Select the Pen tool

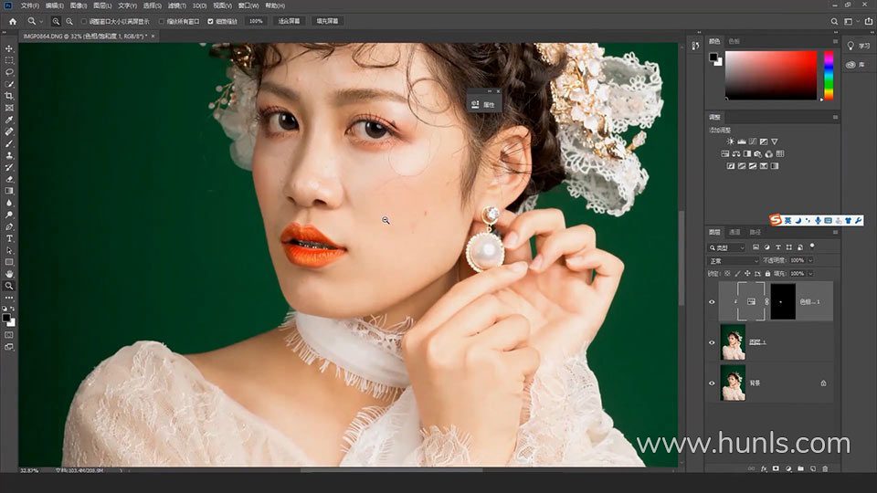(9, 227)
